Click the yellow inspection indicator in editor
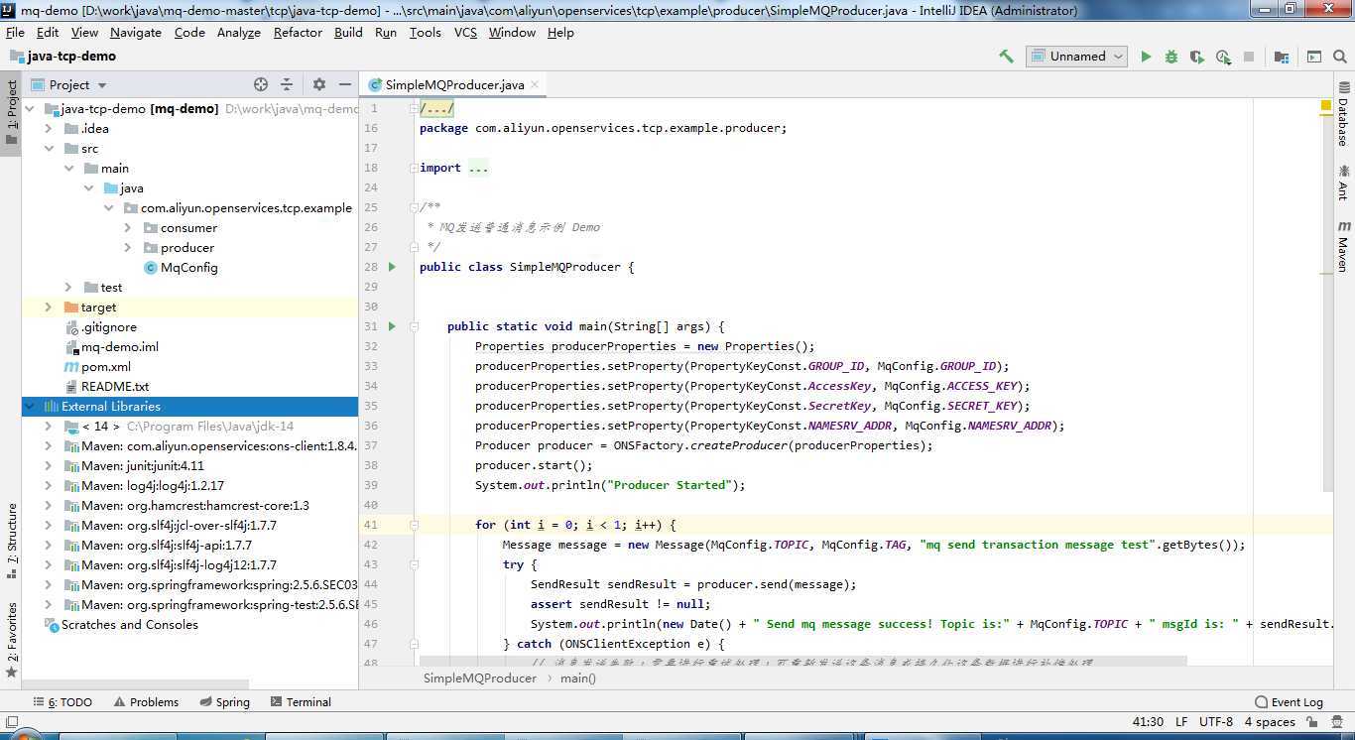 point(1325,106)
